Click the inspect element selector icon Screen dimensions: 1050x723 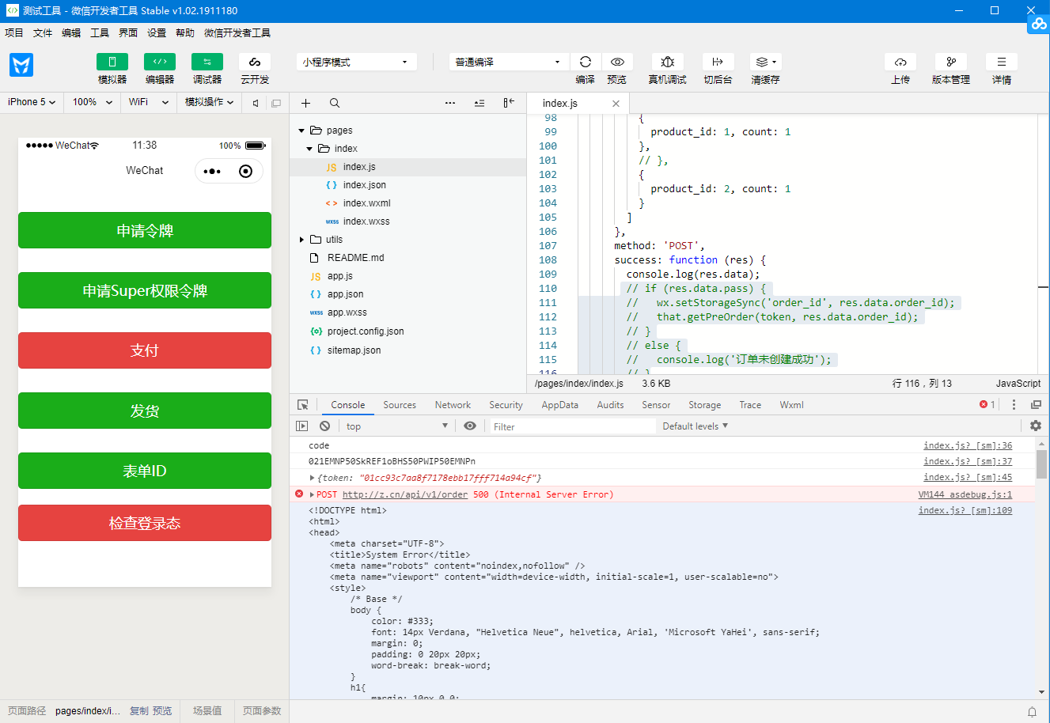click(x=302, y=405)
